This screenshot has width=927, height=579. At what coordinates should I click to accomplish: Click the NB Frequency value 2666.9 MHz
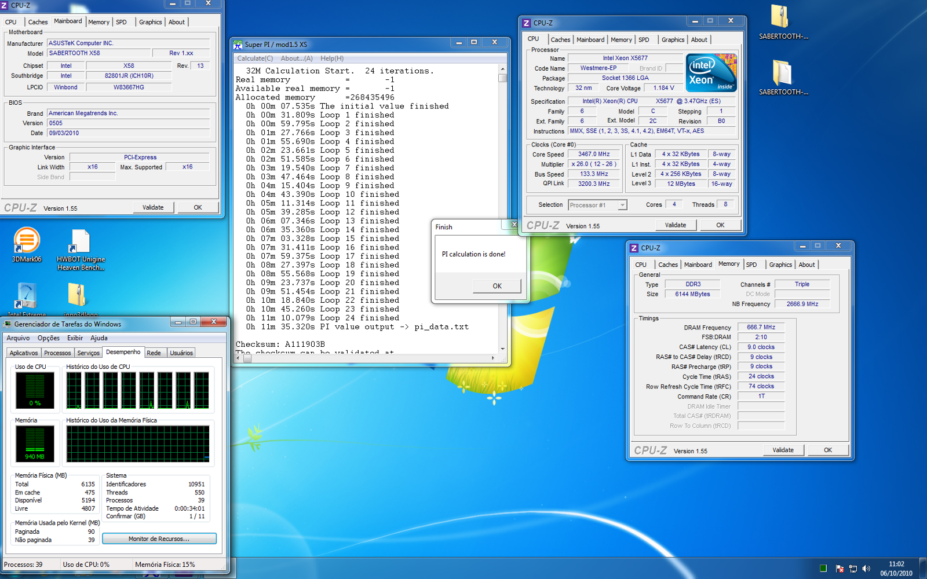click(x=802, y=304)
